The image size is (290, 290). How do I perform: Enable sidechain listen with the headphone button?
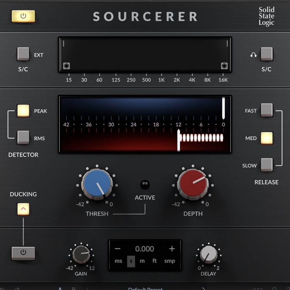click(266, 54)
